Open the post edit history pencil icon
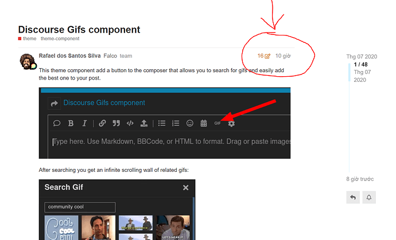396x240 pixels. point(267,56)
